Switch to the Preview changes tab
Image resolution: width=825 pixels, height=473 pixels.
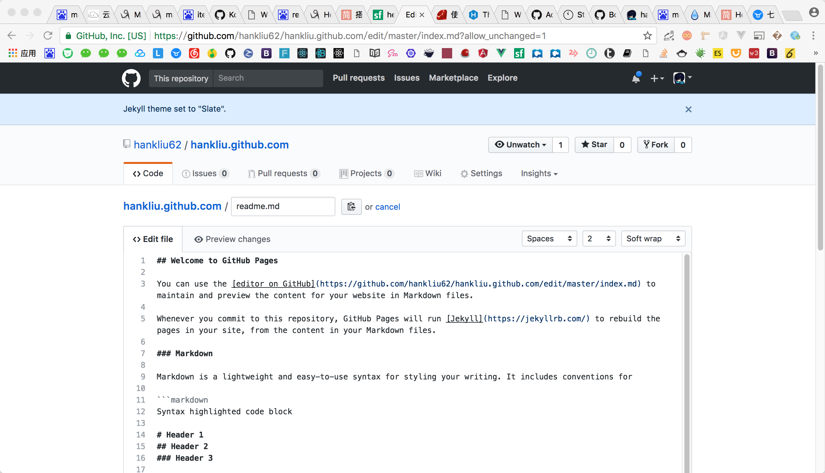232,239
